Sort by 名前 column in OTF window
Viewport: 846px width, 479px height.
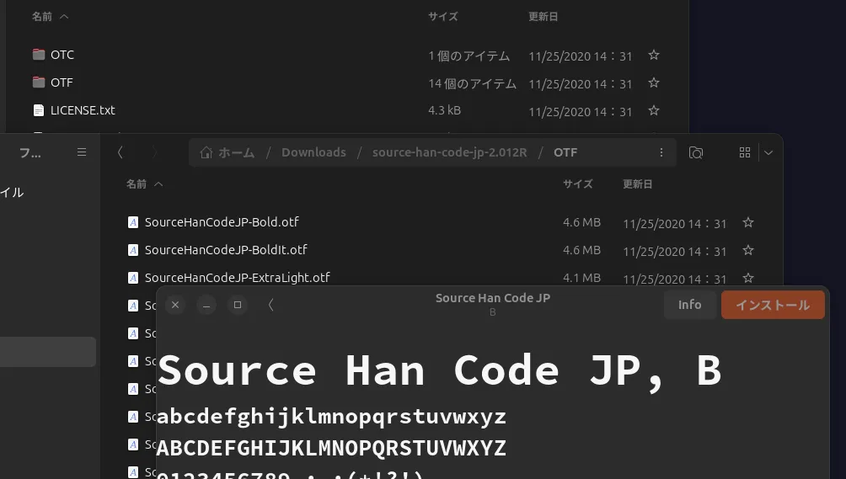[144, 184]
